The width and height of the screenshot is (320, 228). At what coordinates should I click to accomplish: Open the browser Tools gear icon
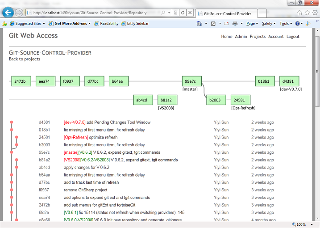(x=315, y=13)
